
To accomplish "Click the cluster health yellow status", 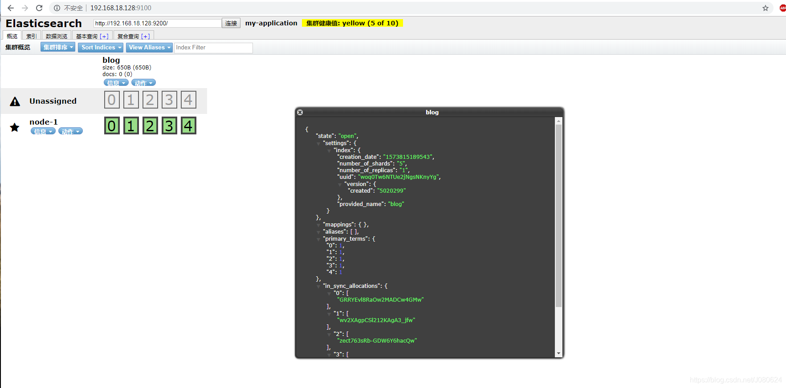I will pyautogui.click(x=352, y=23).
